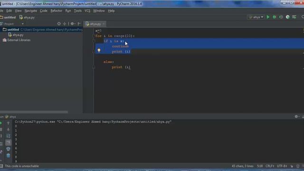Toggle scroll-to-end icon in Run console

tap(8, 142)
